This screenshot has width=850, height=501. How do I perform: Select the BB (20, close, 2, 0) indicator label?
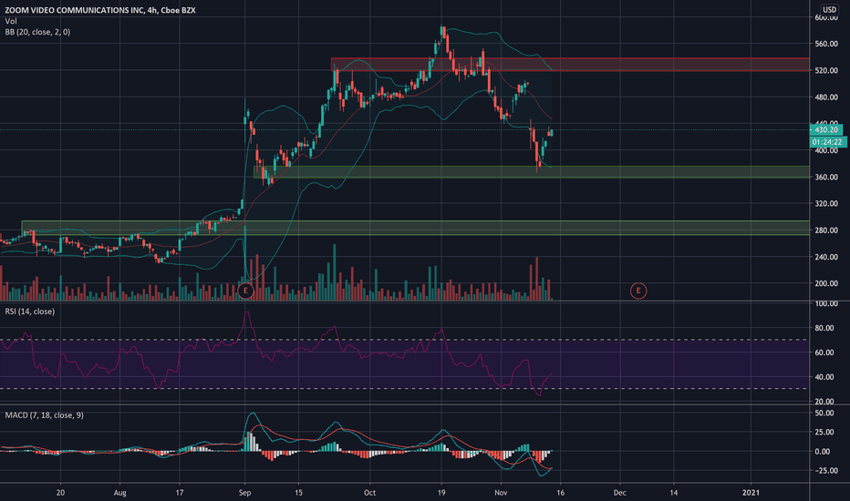[37, 32]
